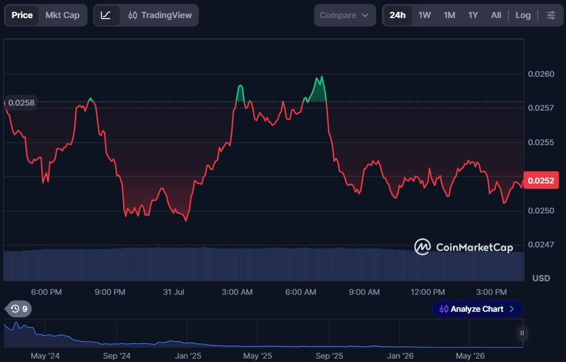Click May '26 on overview timeline

point(470,356)
